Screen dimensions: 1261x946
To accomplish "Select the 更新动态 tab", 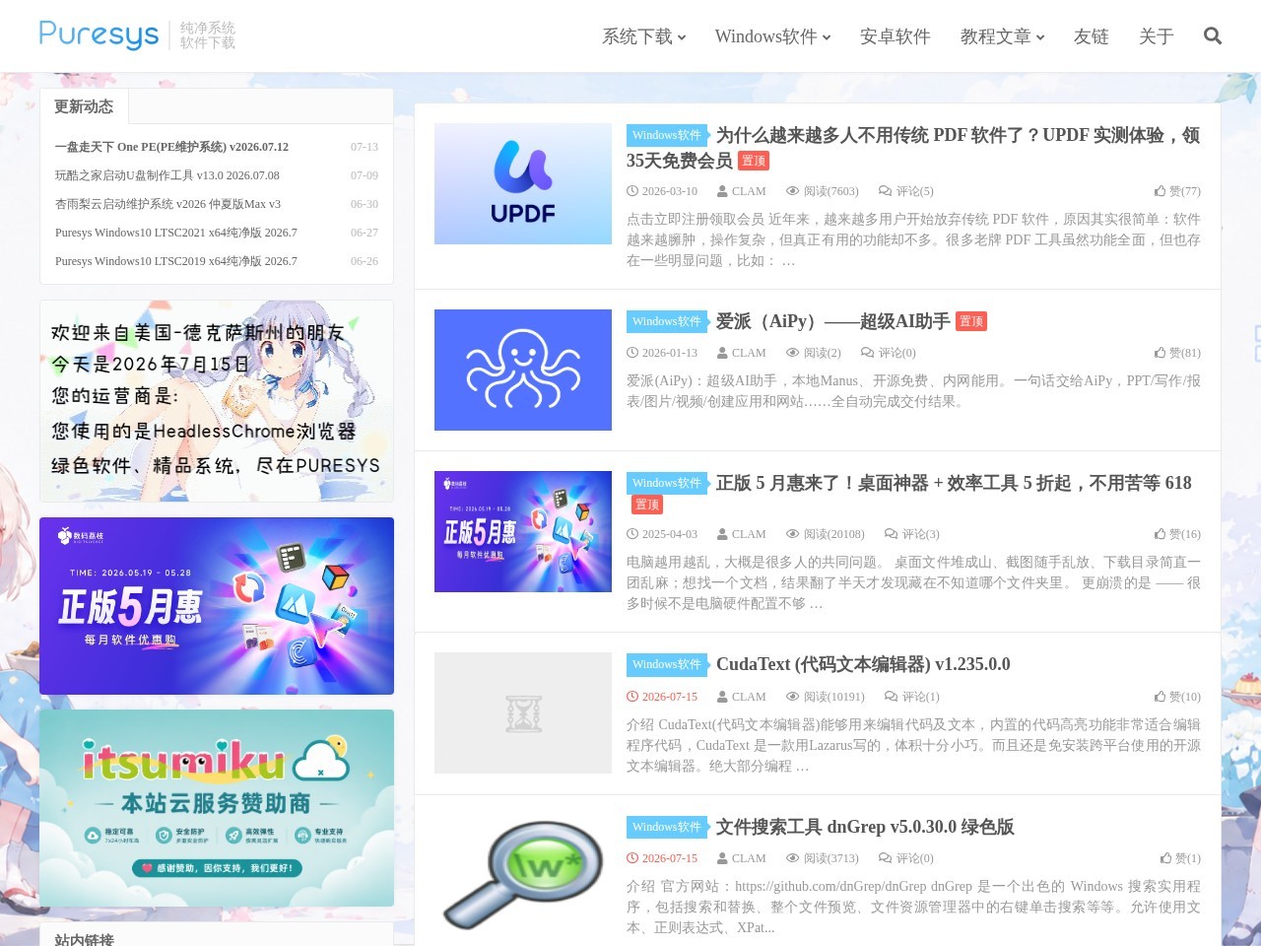I will (x=84, y=106).
